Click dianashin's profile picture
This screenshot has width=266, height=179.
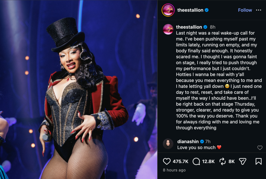coord(168,144)
